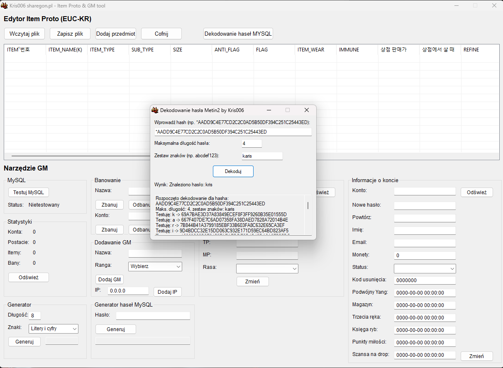The image size is (503, 368).
Task: Close the Dekodowanie hasła Metin2 dialog
Action: coord(307,110)
